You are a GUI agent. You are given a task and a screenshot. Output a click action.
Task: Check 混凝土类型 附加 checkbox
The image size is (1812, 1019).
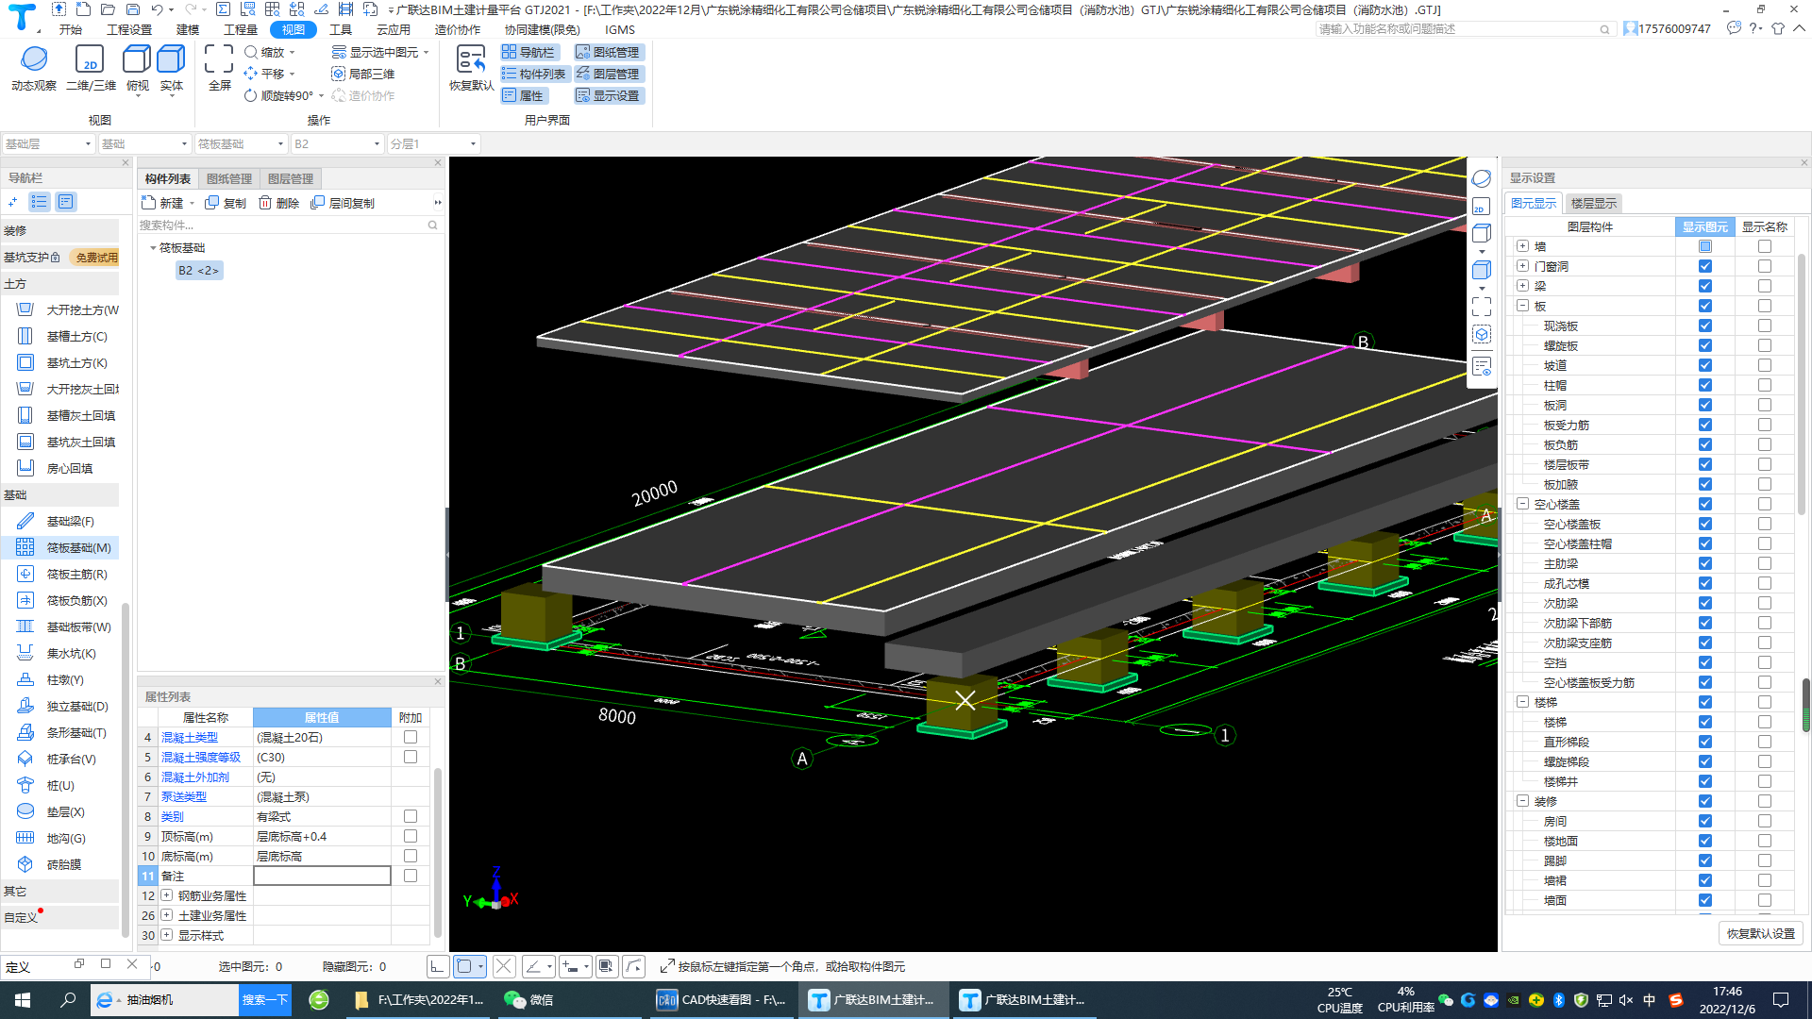pos(411,737)
